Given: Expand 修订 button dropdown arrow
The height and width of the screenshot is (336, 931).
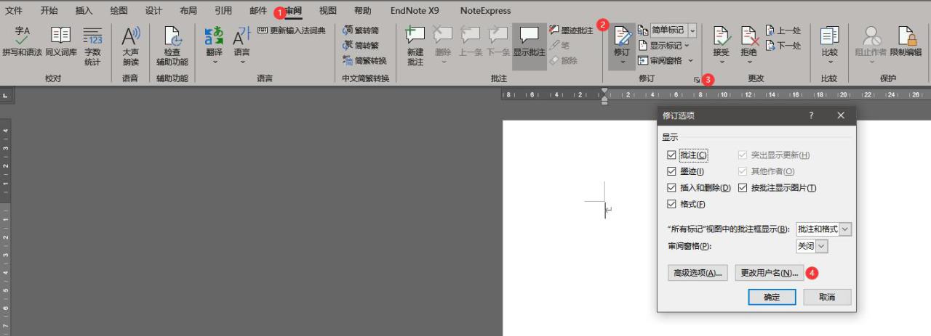Looking at the screenshot, I should 623,62.
